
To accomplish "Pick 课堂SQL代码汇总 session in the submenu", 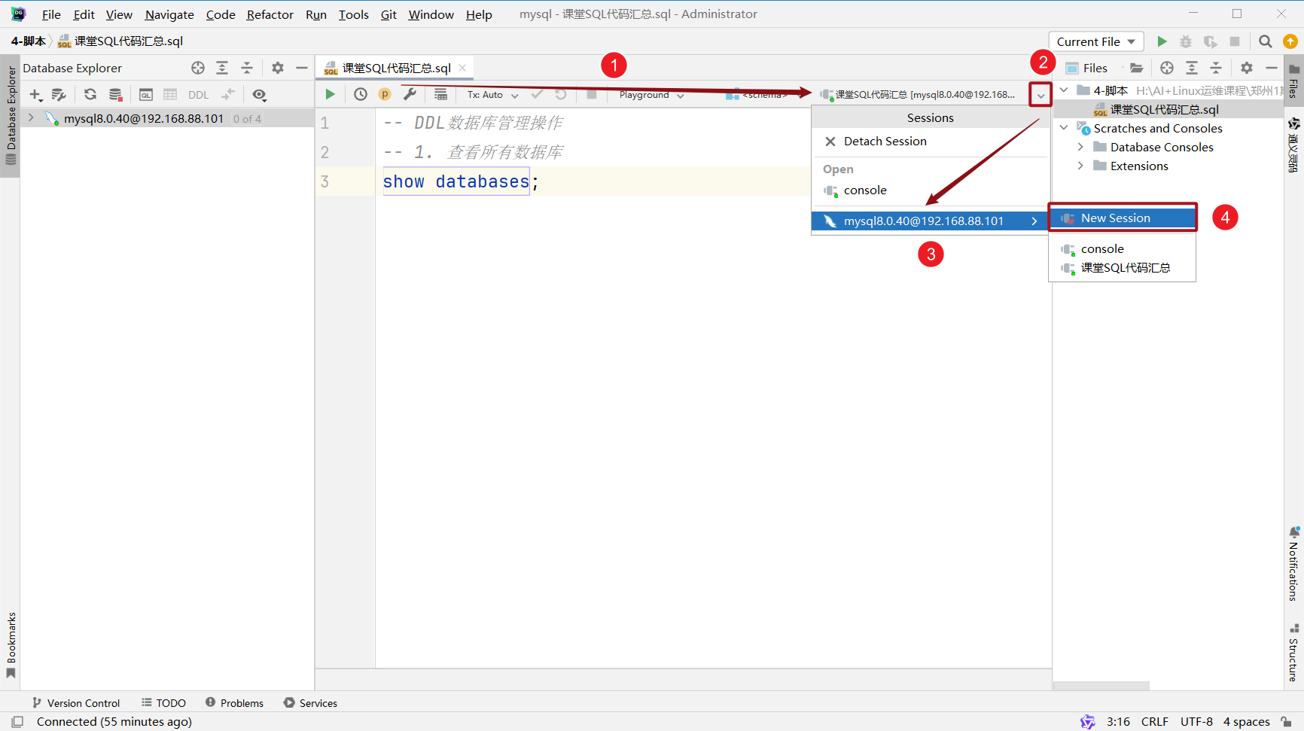I will (x=1122, y=268).
